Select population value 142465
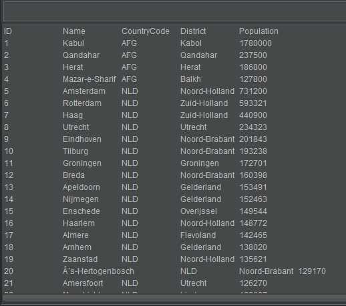 (x=253, y=235)
